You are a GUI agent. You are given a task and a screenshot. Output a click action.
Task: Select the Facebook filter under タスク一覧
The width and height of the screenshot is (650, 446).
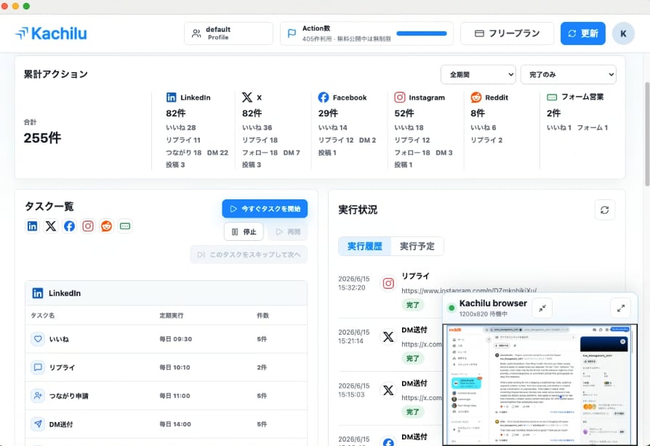(69, 226)
